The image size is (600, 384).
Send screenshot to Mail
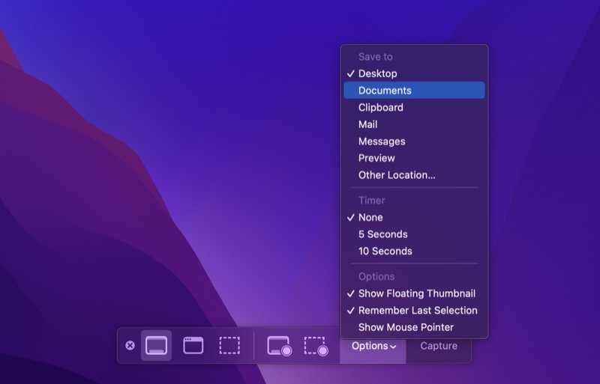(x=414, y=124)
